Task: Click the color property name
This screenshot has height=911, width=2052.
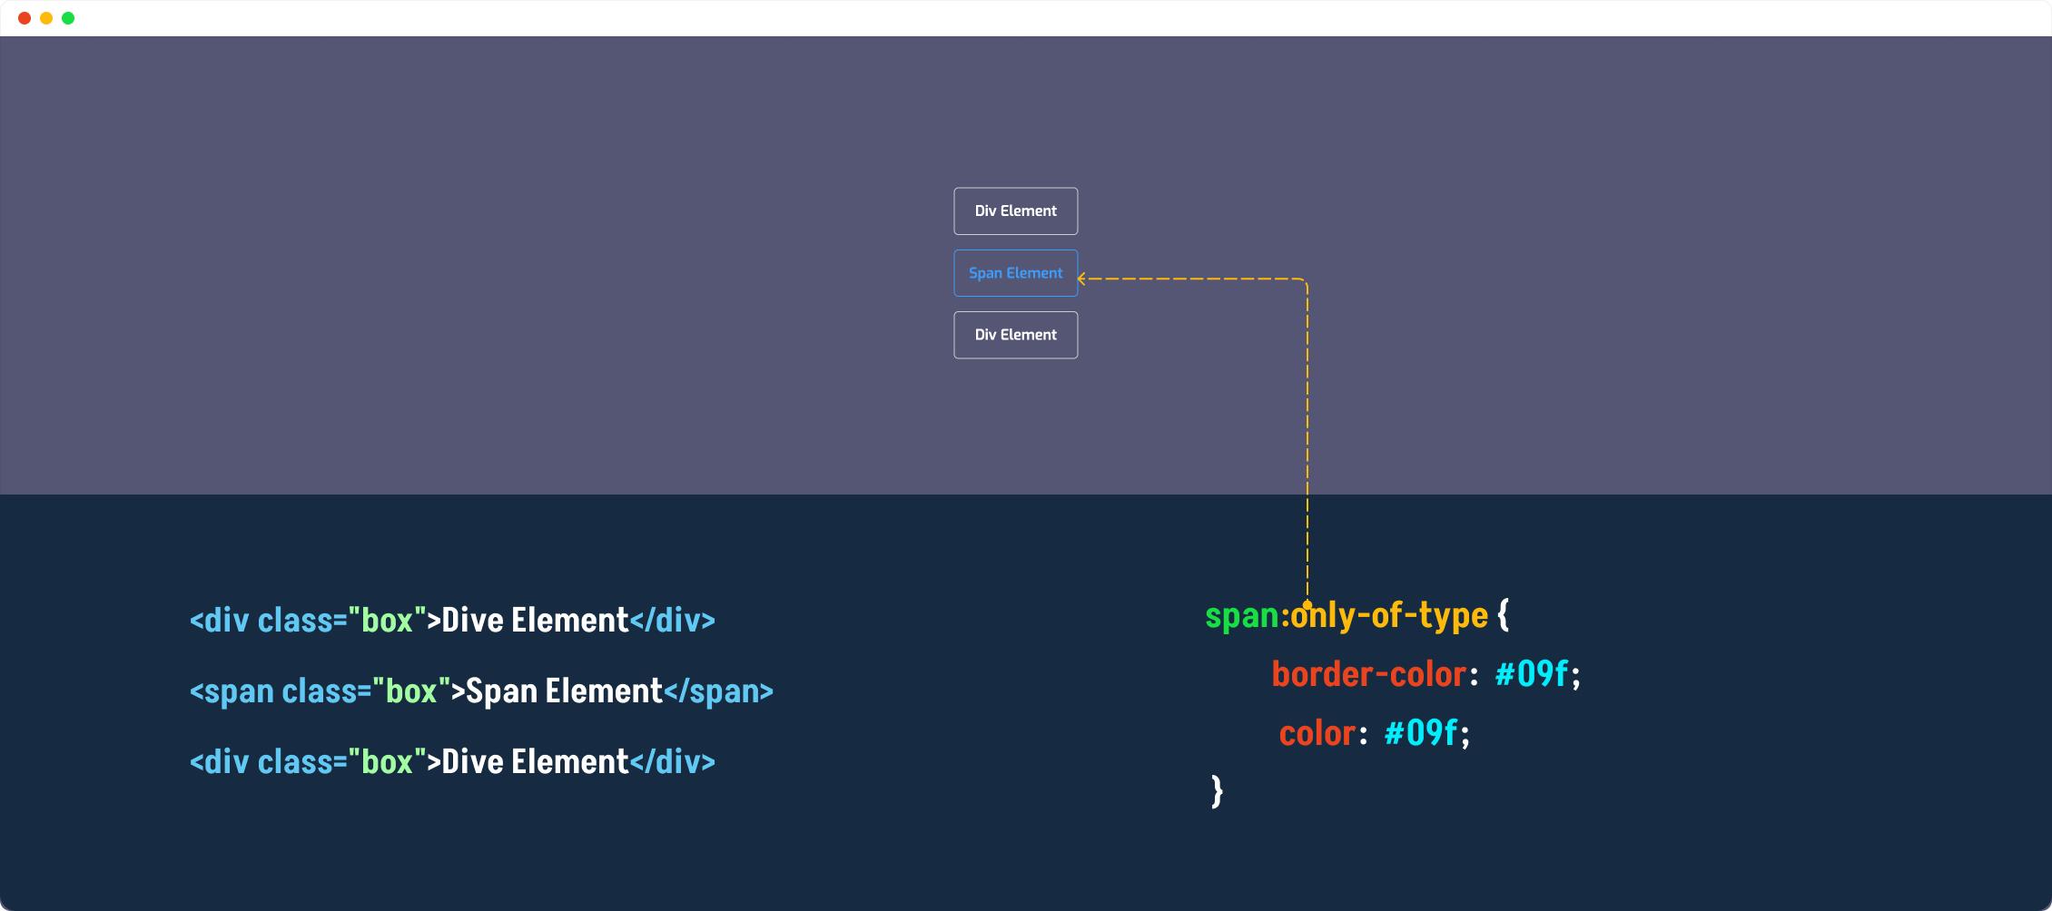Action: tap(1317, 733)
